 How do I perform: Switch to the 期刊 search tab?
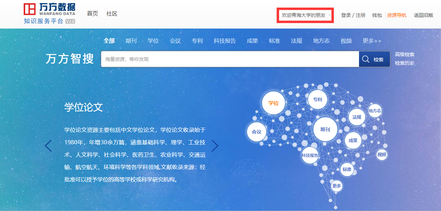click(x=131, y=41)
